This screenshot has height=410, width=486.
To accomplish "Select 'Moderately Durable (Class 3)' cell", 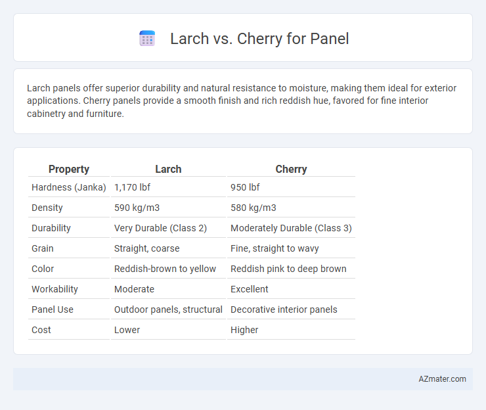I will [x=291, y=228].
